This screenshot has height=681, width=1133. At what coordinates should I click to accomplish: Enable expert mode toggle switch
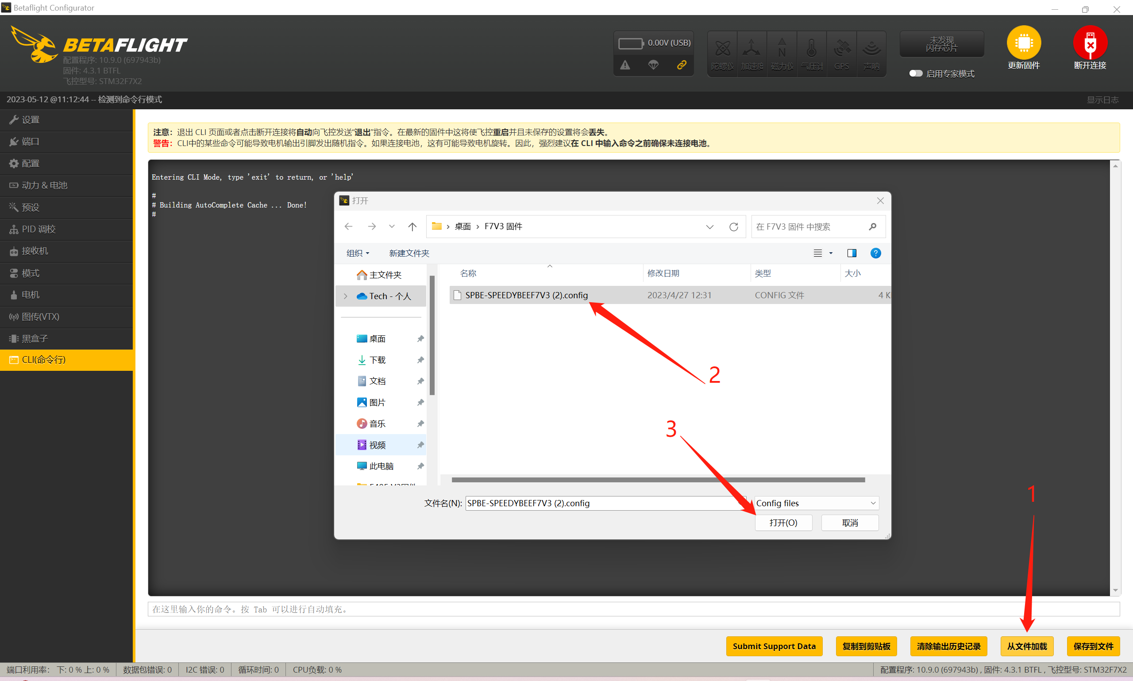click(x=916, y=73)
